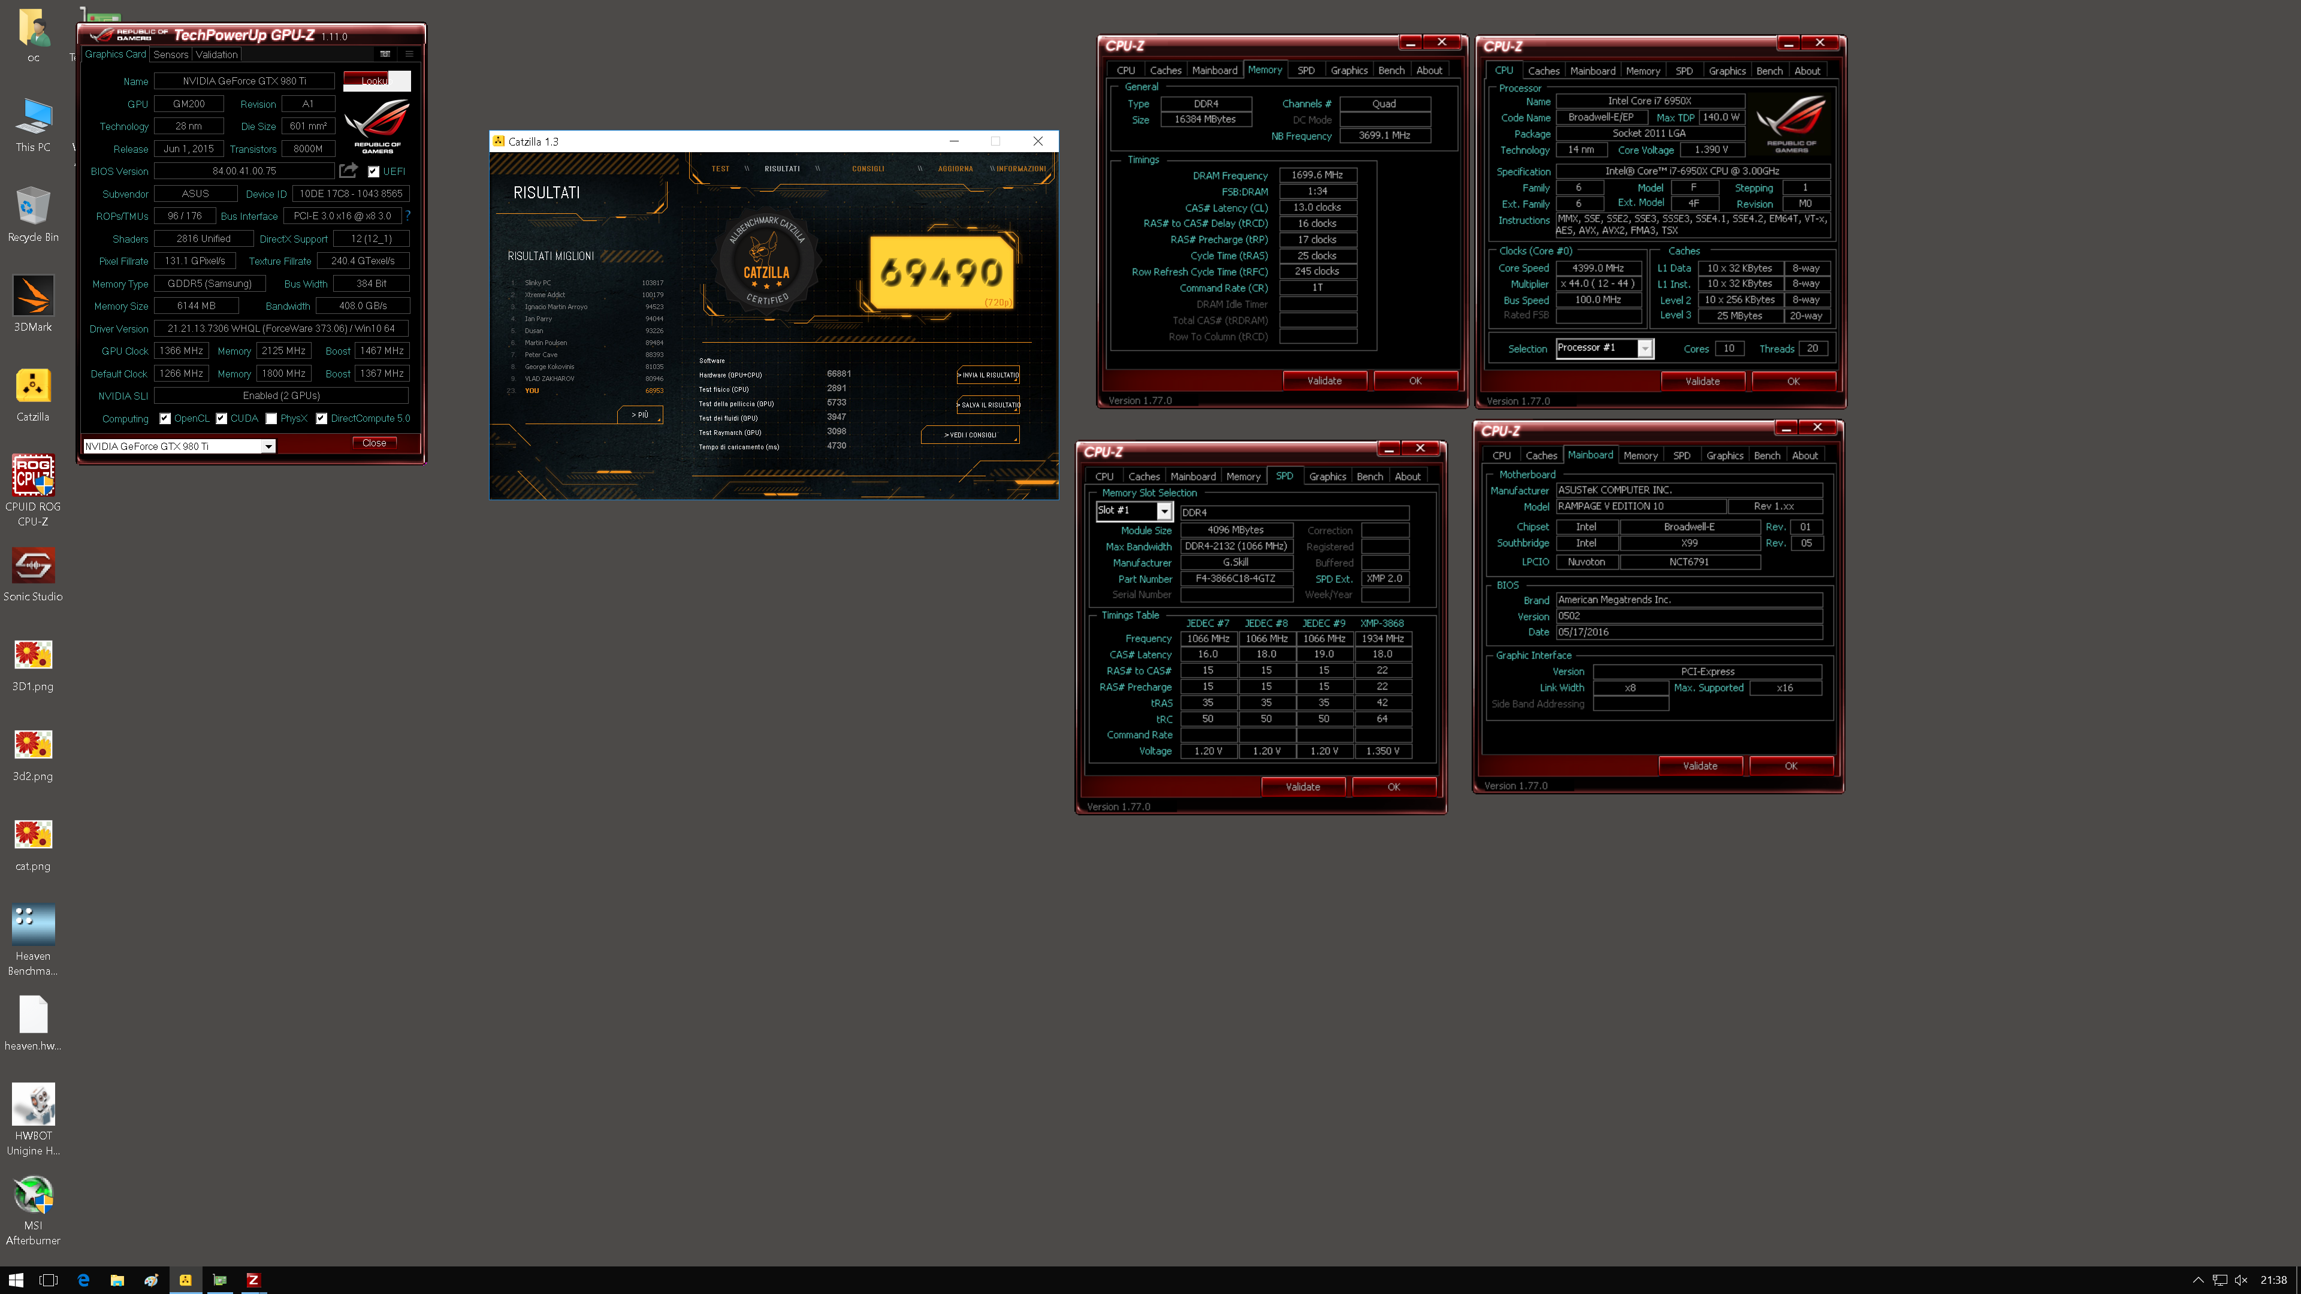Open the CONSIGLI tab in Catzilla
The width and height of the screenshot is (2301, 1294).
[x=867, y=169]
